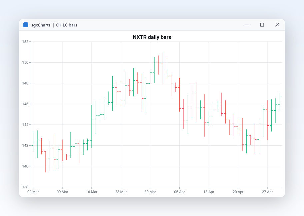
Task: Click the '09 Mar' x-axis label
Action: tap(62, 192)
